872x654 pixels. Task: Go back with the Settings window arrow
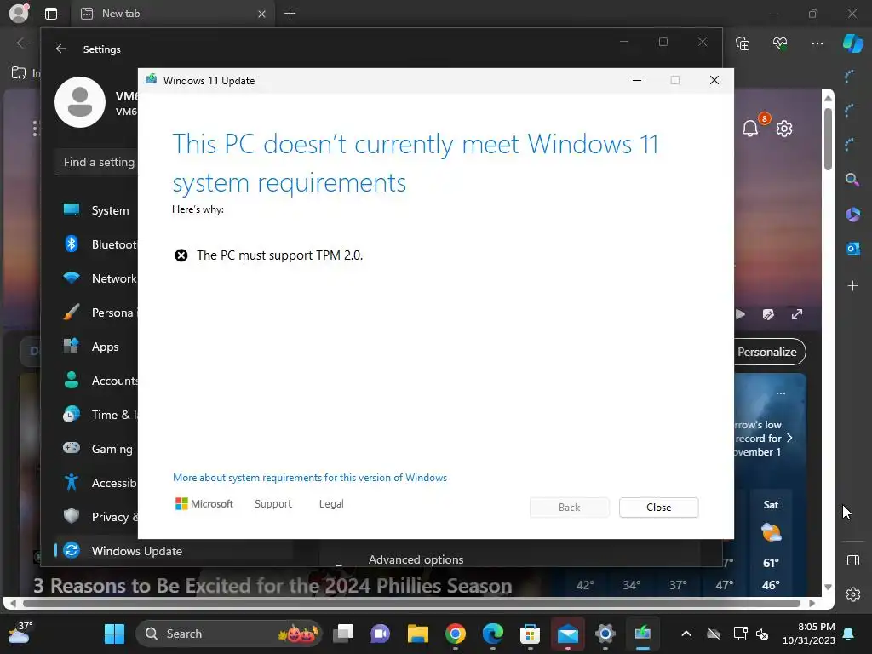[x=61, y=49]
